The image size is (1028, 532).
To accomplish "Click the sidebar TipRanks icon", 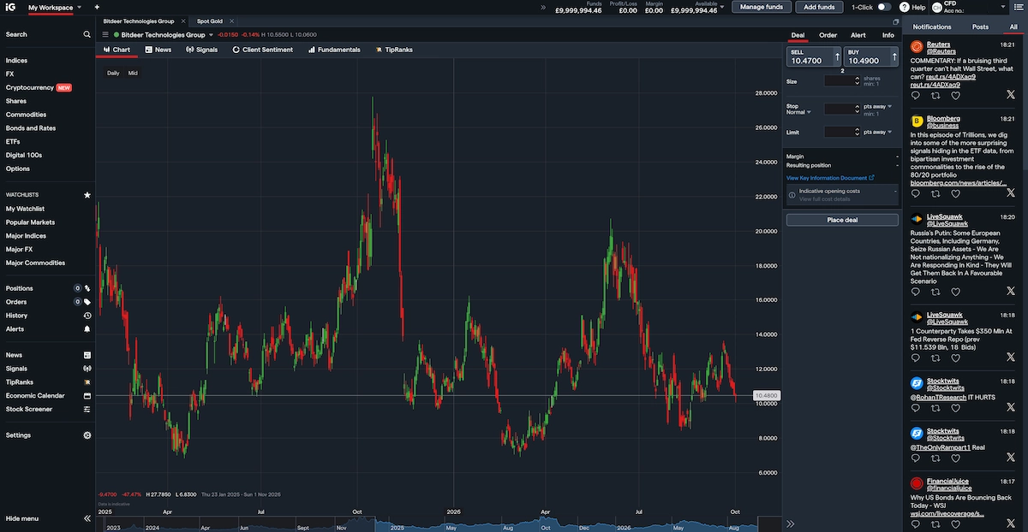I will (87, 382).
